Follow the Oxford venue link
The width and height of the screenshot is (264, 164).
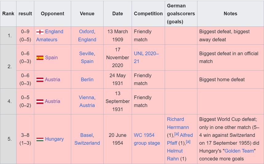(86, 32)
